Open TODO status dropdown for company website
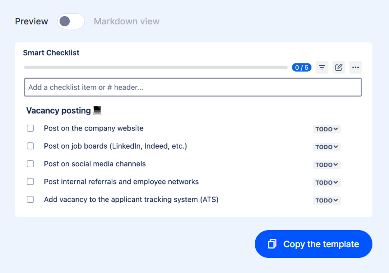 click(327, 129)
